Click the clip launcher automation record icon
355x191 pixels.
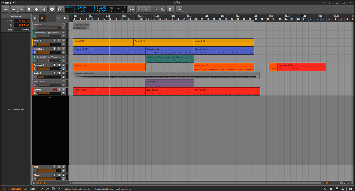(x=60, y=9)
